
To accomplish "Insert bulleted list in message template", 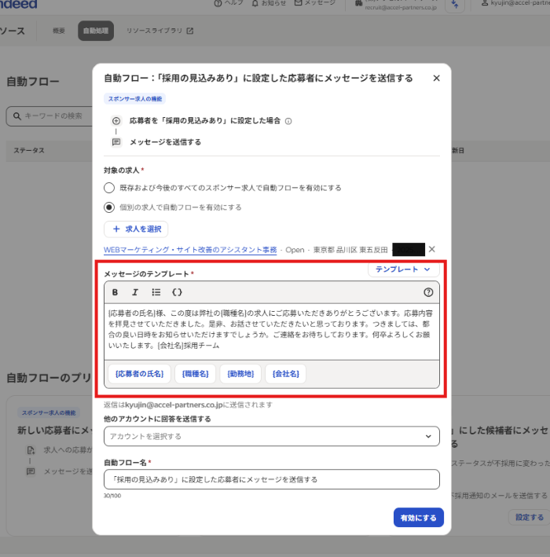I will click(156, 292).
